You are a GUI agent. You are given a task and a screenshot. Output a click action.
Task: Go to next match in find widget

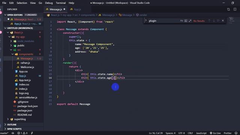tap(214, 21)
